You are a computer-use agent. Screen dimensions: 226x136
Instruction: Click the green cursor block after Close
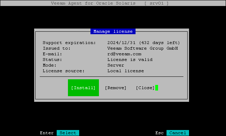pos(157,88)
